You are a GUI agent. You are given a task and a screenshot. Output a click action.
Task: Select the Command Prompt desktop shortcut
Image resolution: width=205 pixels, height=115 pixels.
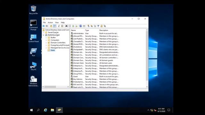coord(33,25)
